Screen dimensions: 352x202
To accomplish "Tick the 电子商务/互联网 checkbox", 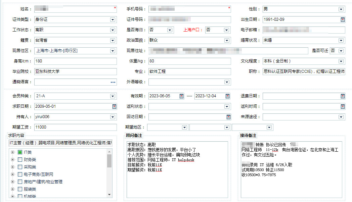I will (x=20, y=174).
